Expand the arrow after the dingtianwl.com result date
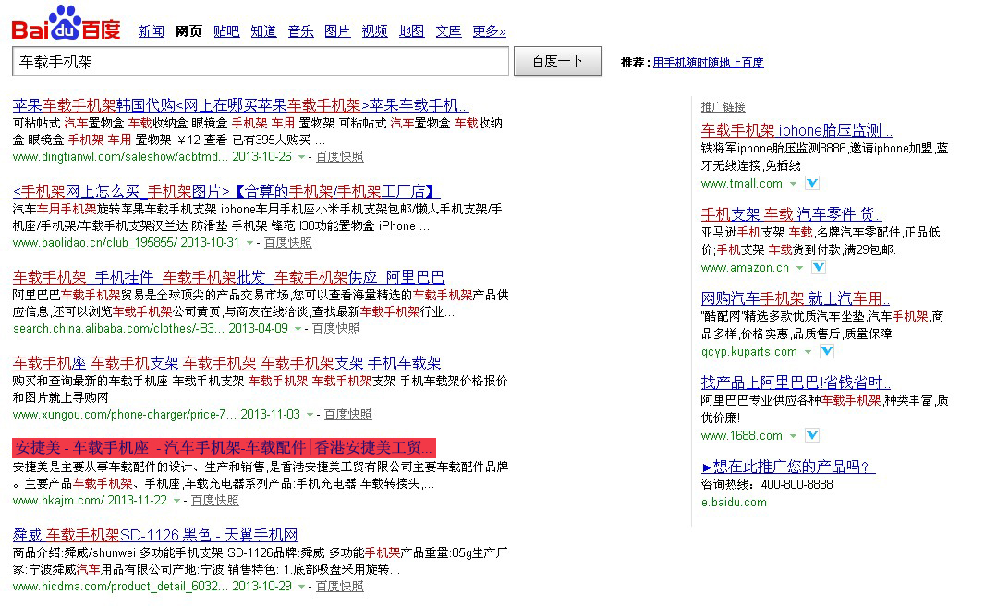 pyautogui.click(x=301, y=157)
